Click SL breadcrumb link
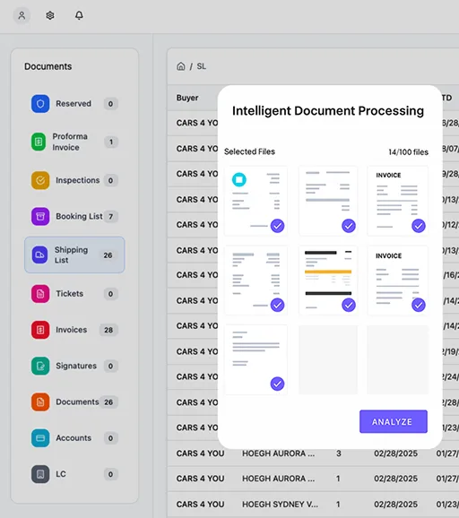This screenshot has height=518, width=459. [x=201, y=66]
